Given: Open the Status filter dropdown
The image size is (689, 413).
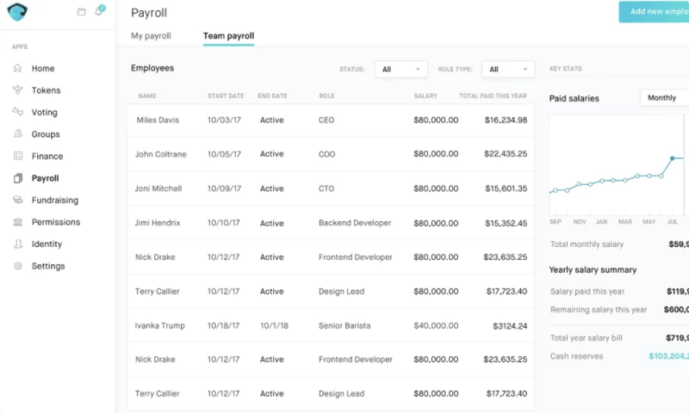Looking at the screenshot, I should click(x=400, y=70).
